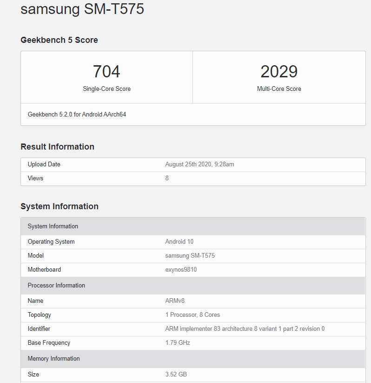Click the August 25th 2020 upload date value
The height and width of the screenshot is (383, 371).
(x=199, y=164)
